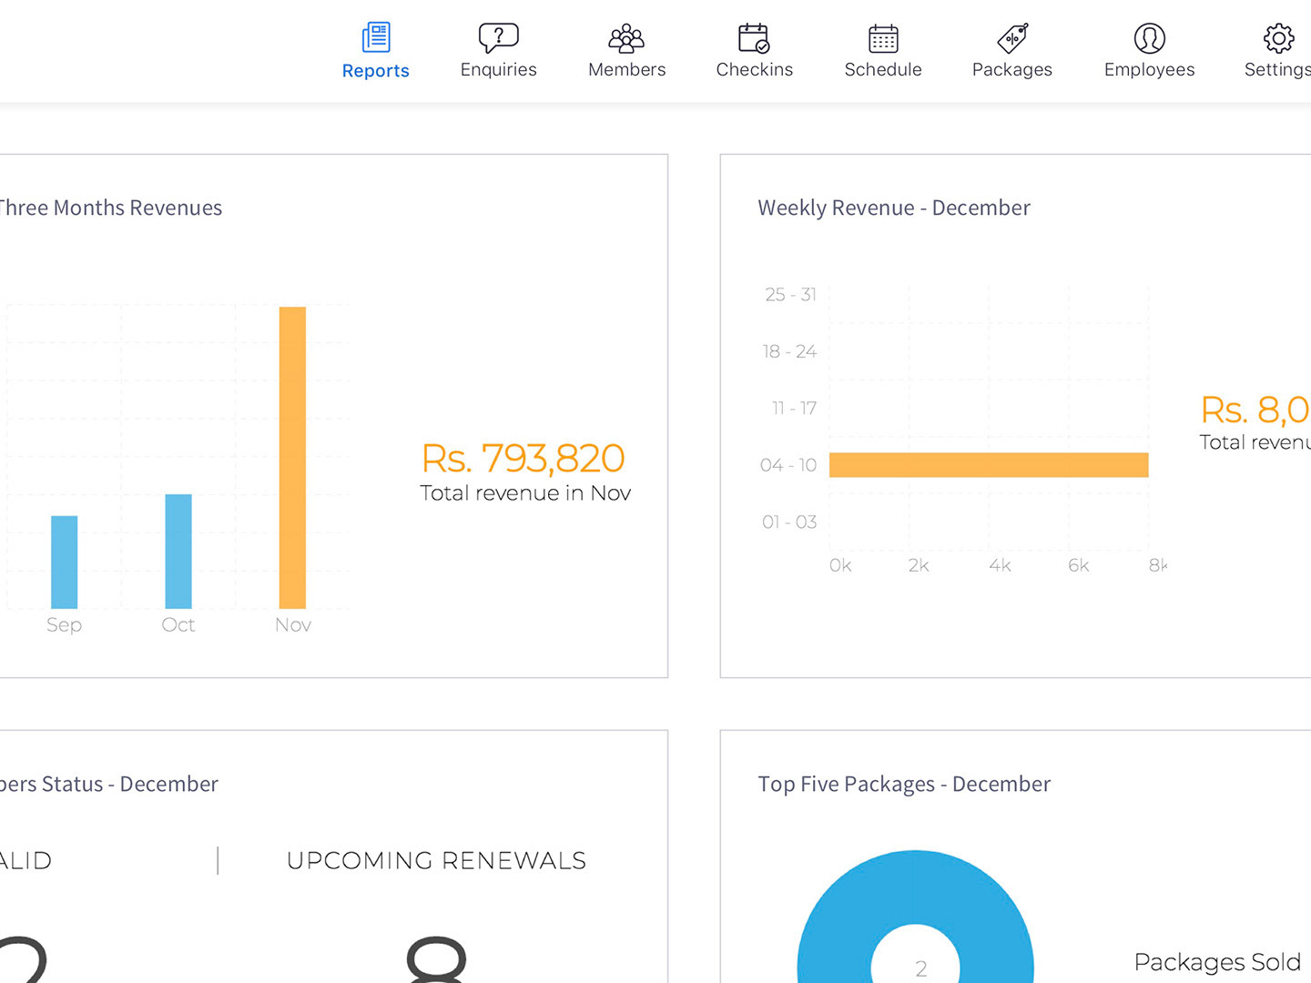Click the '11 - 17' week label
This screenshot has height=983, width=1311.
click(794, 408)
